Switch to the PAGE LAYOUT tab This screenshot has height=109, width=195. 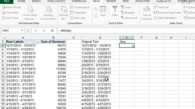(x=56, y=1)
